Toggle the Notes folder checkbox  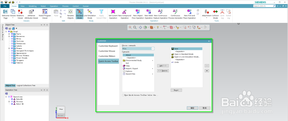click(12, 39)
